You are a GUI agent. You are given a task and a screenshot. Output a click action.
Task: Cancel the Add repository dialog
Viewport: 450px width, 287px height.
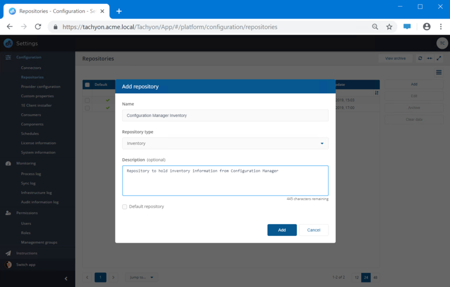(313, 230)
